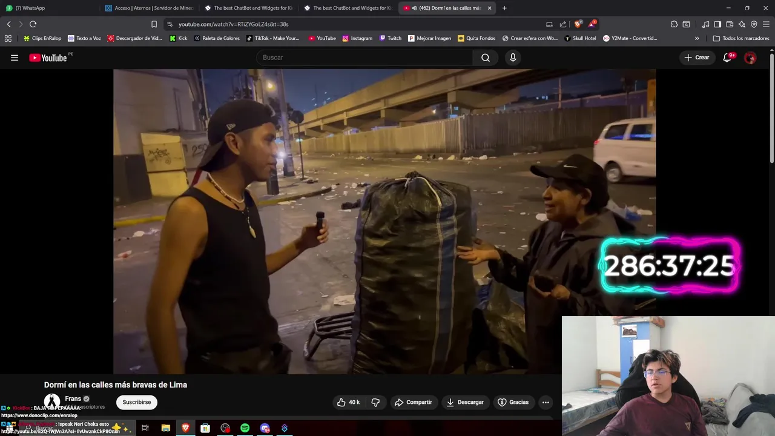Subscribe with the Suscribirse button

[137, 402]
